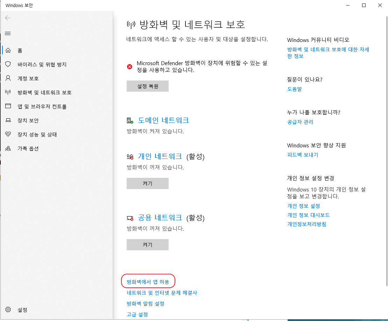Click the vertical scrollbar on the right

tap(387, 151)
